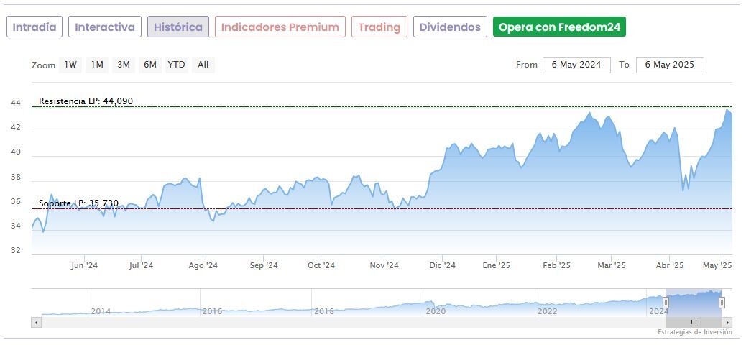
Task: Open the Indicadores Premium tab
Action: (280, 27)
